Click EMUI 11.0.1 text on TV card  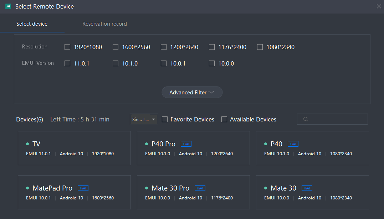pos(39,154)
